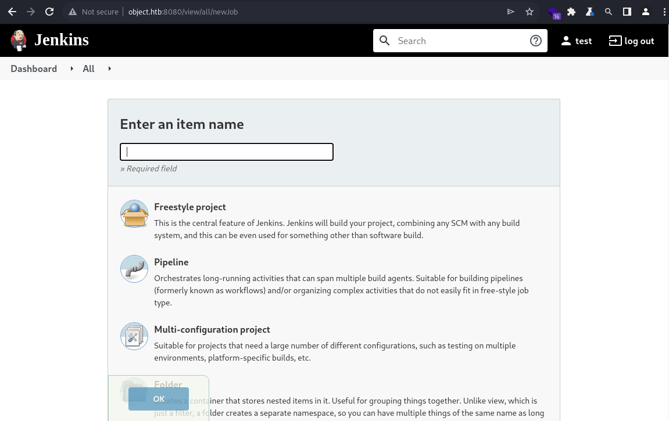Click the Jenkins title text
This screenshot has width=669, height=421.
[x=62, y=40]
